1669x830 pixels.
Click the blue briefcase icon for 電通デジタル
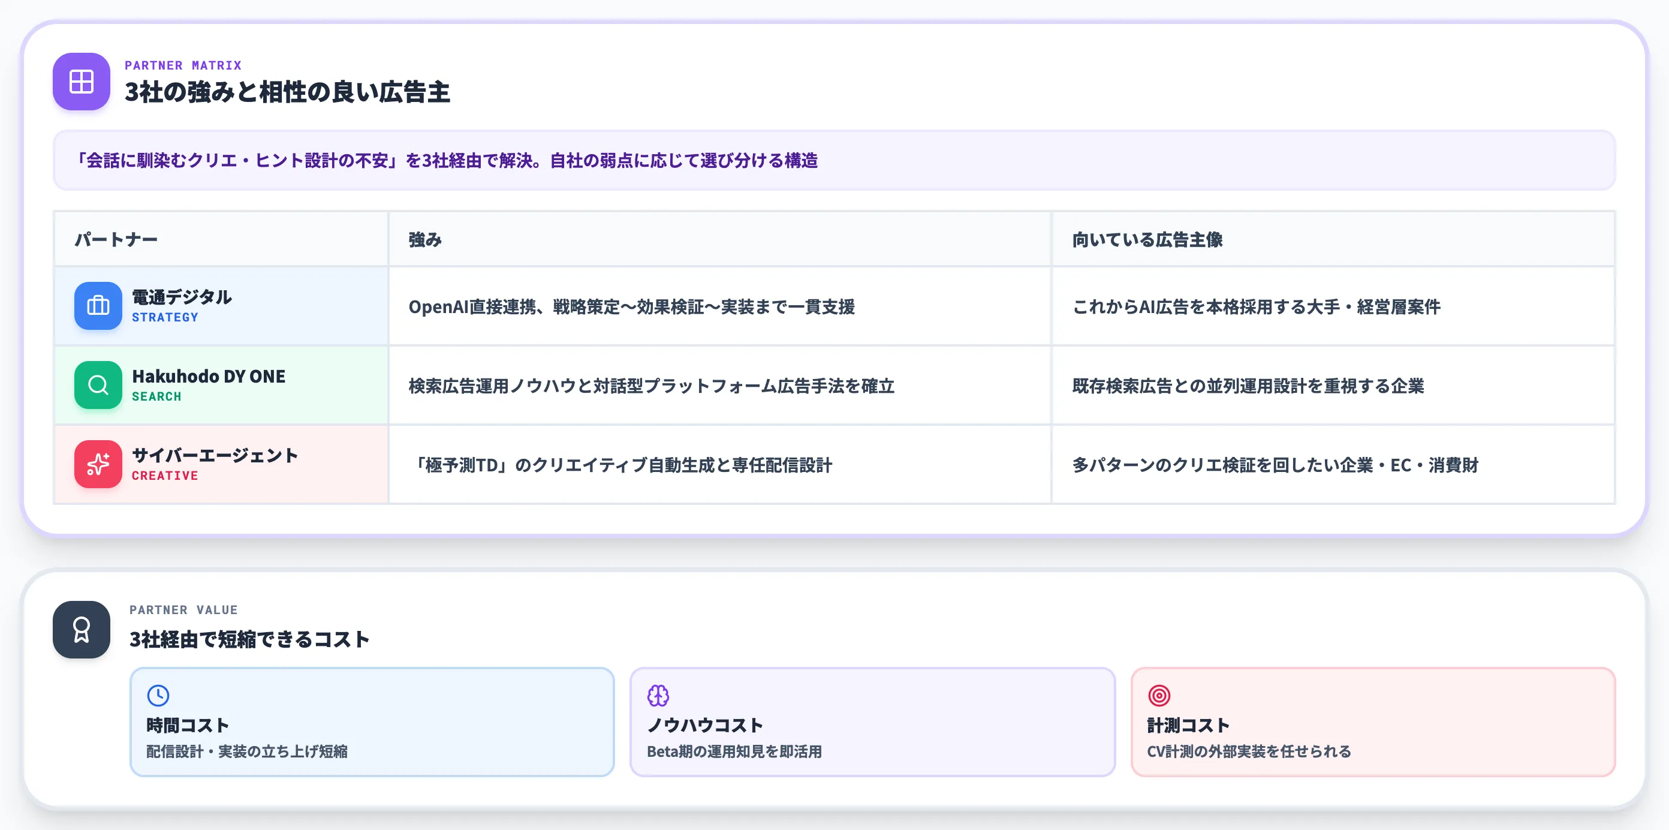(98, 305)
